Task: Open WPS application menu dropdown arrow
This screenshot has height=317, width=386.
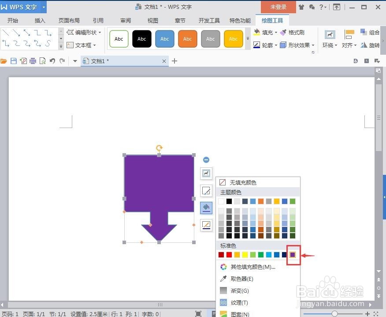Action: [x=44, y=7]
